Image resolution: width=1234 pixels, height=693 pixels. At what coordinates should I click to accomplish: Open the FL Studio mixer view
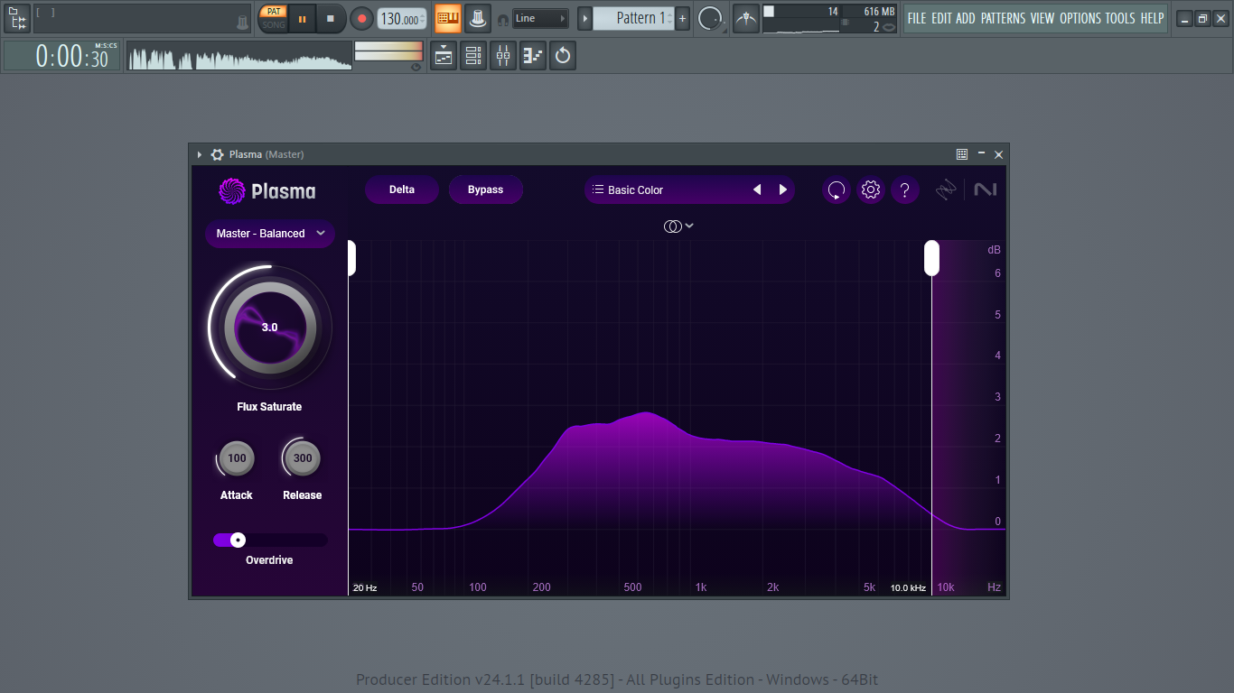point(503,56)
